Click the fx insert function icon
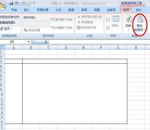150x130 pixels. coord(46,42)
